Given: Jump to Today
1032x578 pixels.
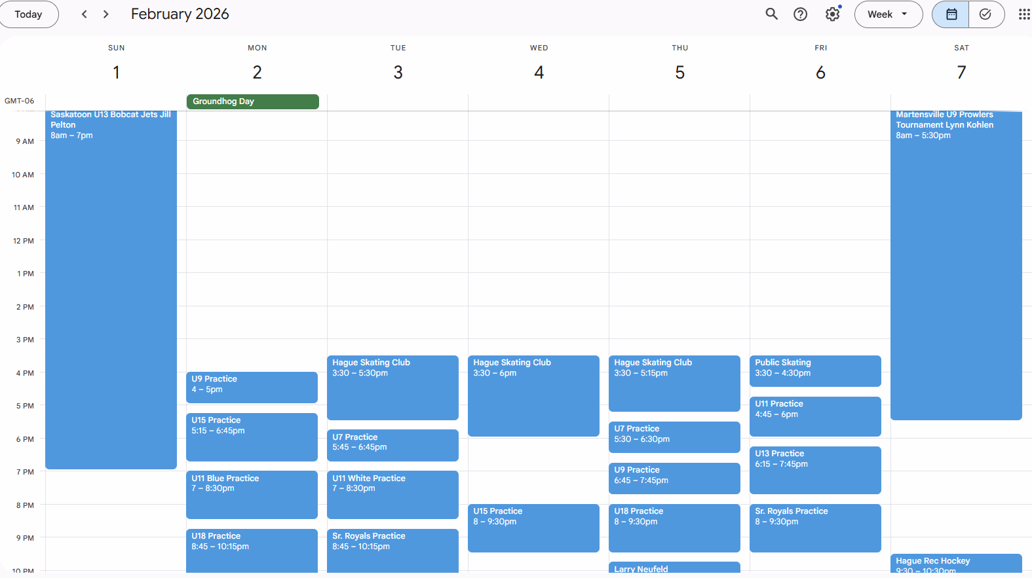Looking at the screenshot, I should tap(28, 14).
